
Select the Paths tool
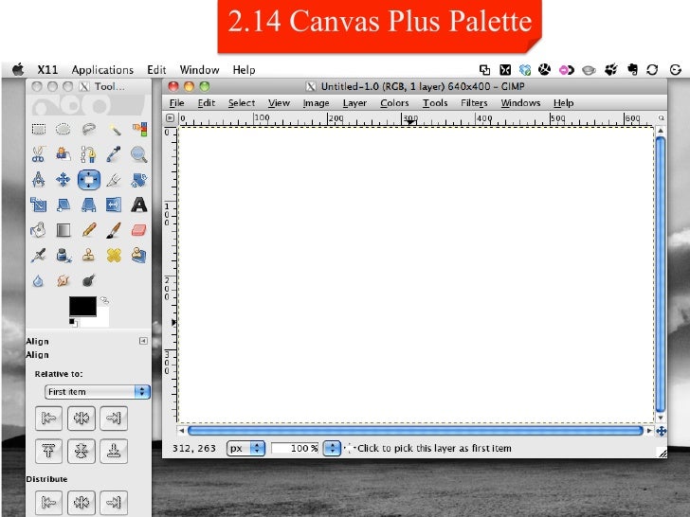coord(89,154)
